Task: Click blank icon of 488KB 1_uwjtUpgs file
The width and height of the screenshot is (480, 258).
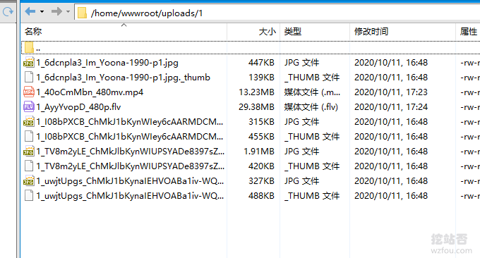Action: [29, 196]
